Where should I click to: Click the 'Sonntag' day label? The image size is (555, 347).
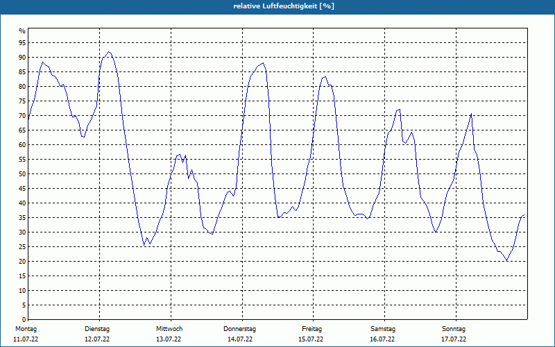click(454, 329)
